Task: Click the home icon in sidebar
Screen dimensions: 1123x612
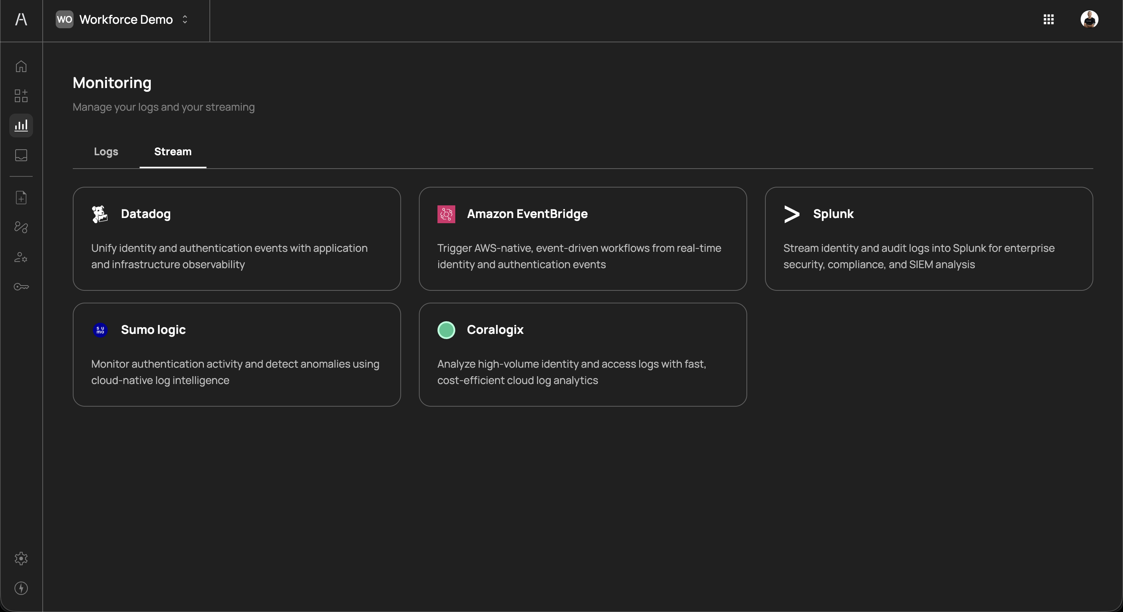Action: [x=21, y=66]
